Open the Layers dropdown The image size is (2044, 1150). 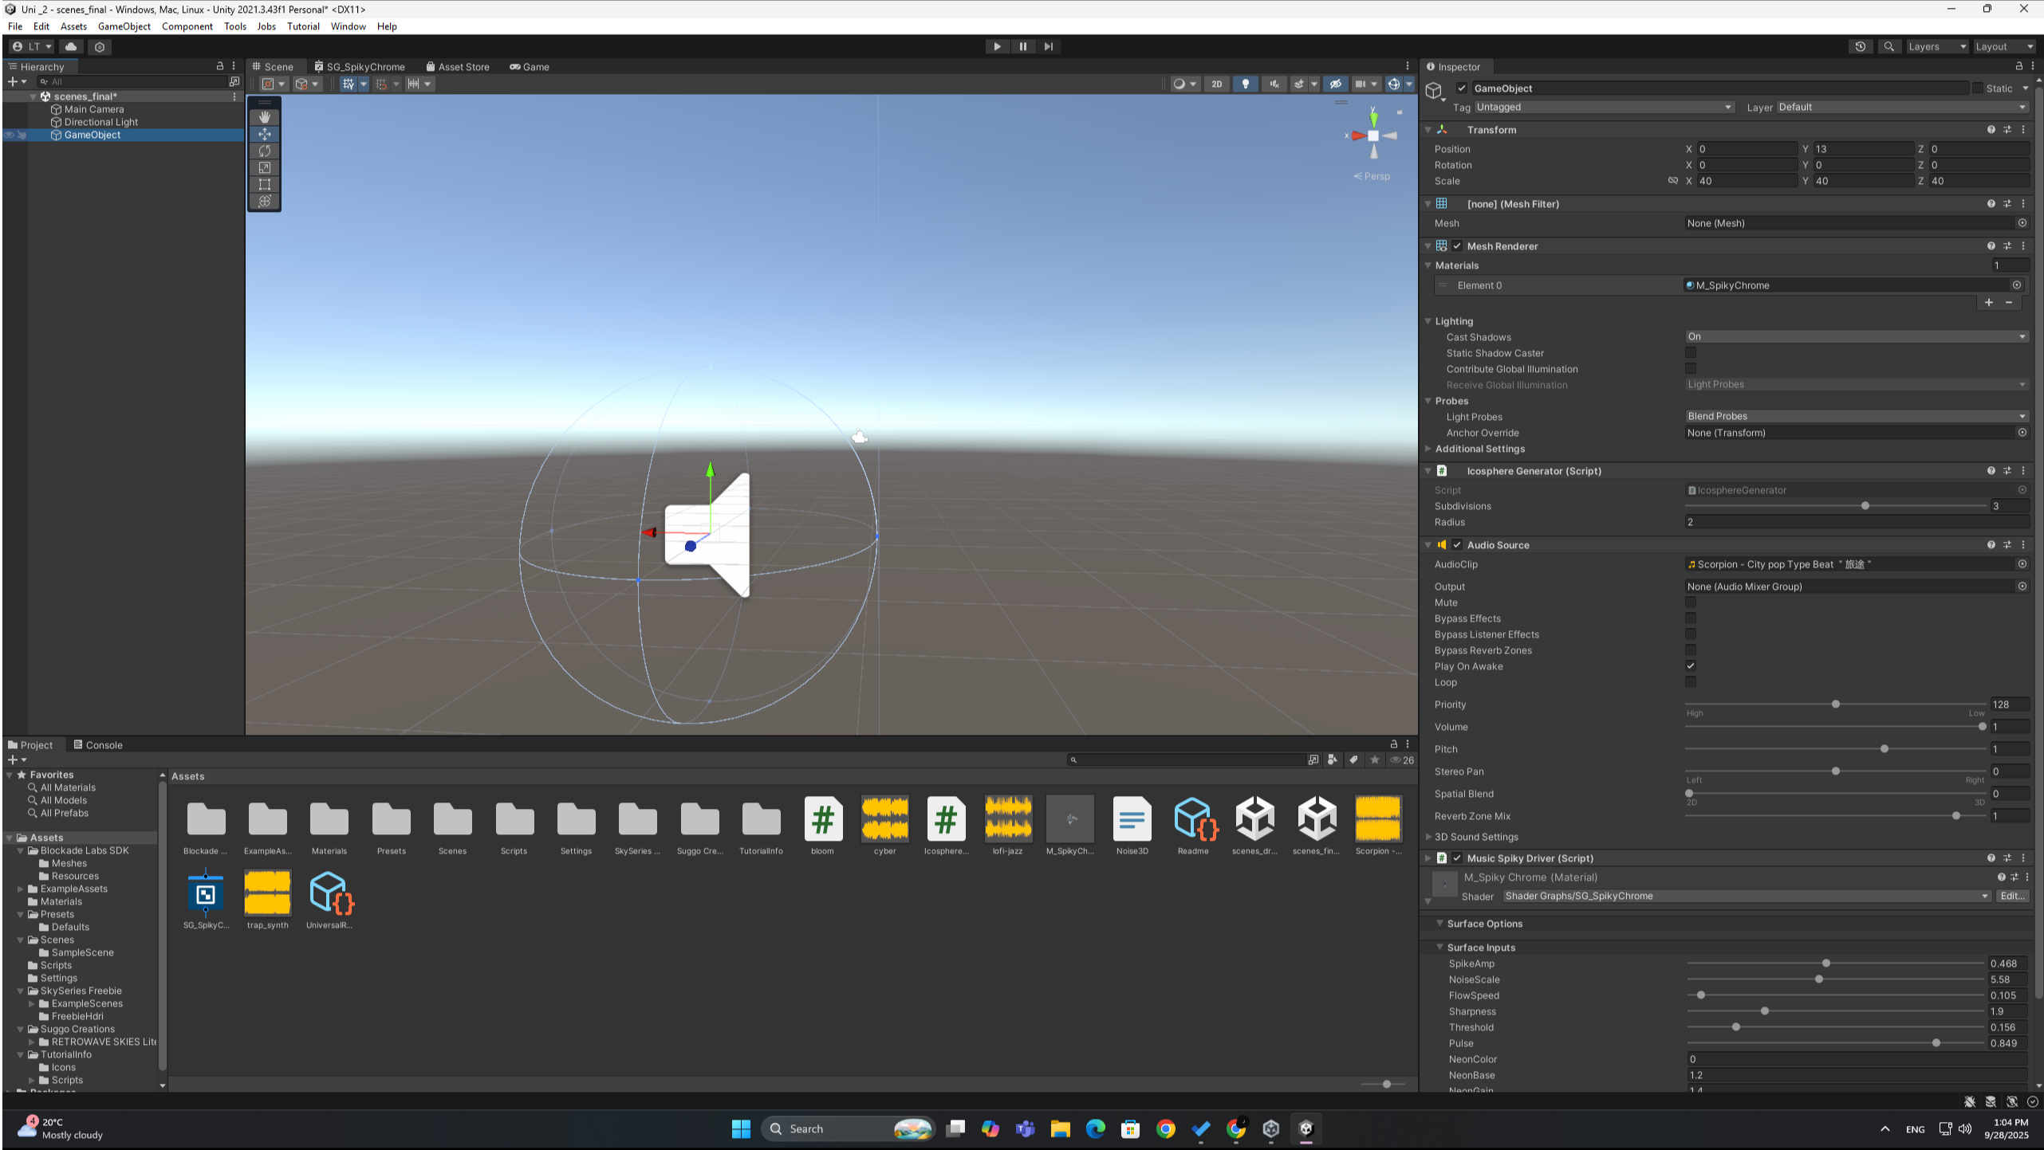[1936, 46]
